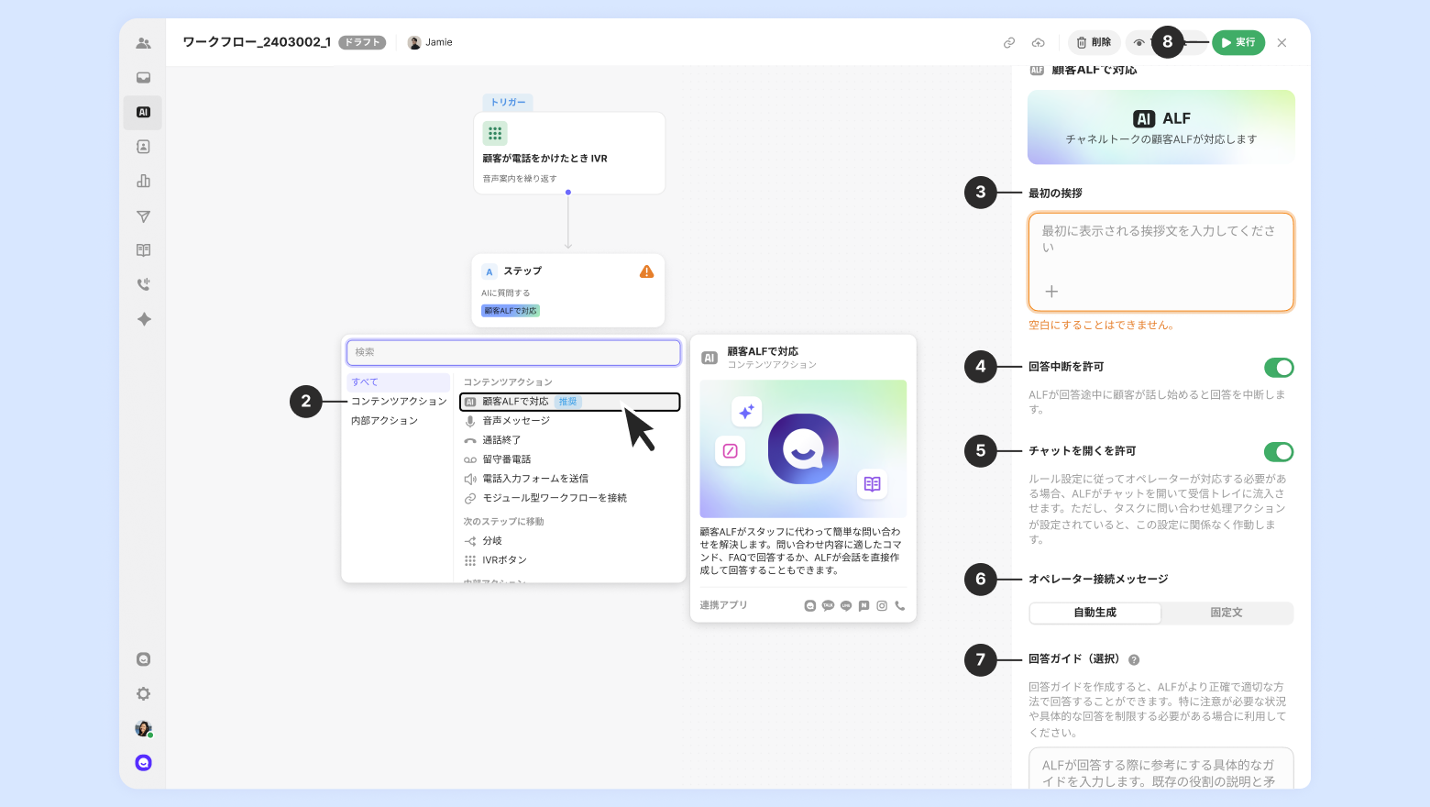Click the 顧客ALFで対応 tag on ステップ card

[511, 311]
